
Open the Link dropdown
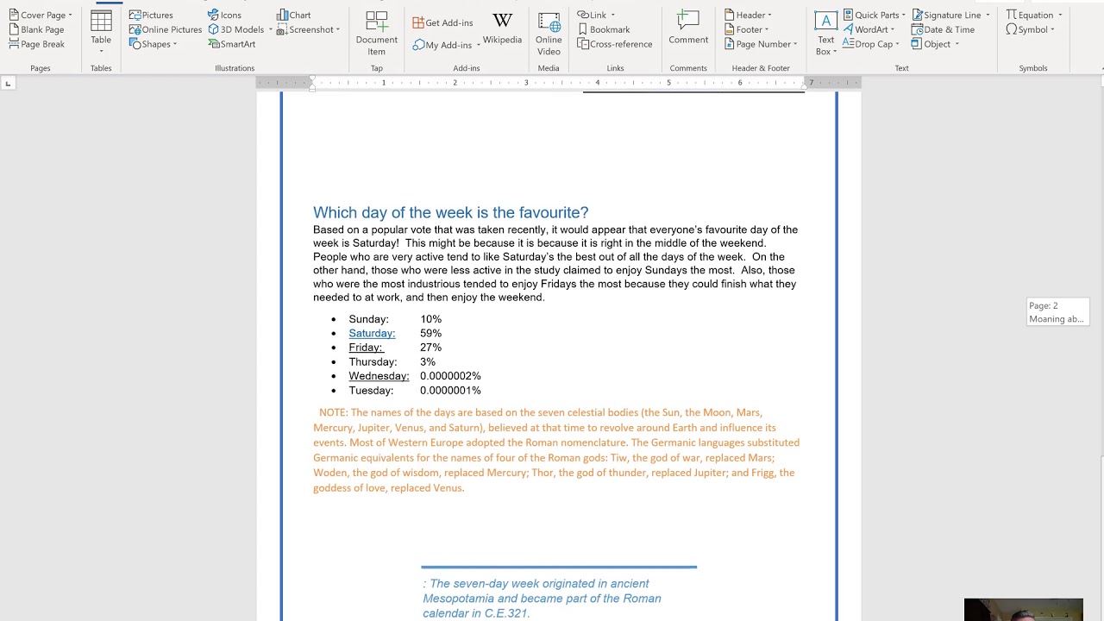click(x=612, y=15)
